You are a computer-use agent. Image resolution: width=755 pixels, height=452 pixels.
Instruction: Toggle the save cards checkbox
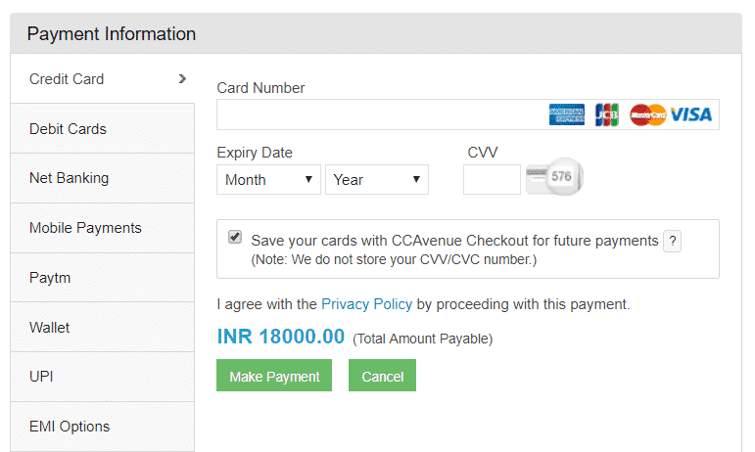235,237
